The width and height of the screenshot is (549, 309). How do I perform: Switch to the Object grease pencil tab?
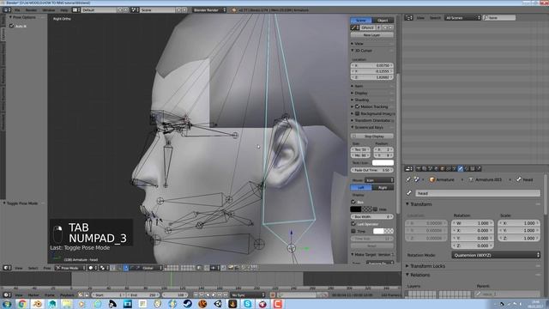pyautogui.click(x=383, y=21)
